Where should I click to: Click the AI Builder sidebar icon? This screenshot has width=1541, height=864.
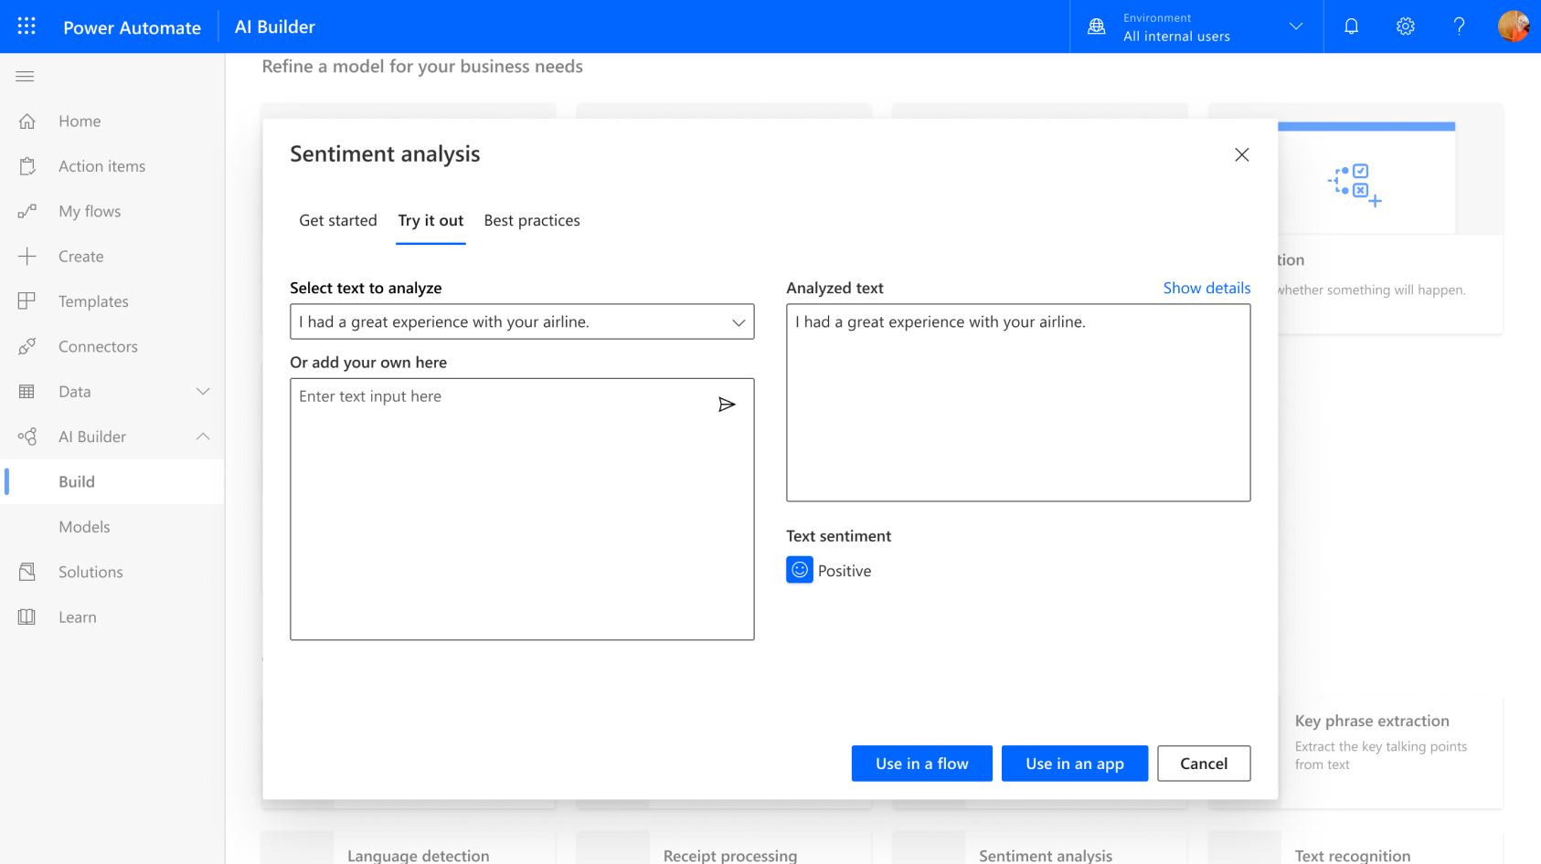(x=27, y=437)
